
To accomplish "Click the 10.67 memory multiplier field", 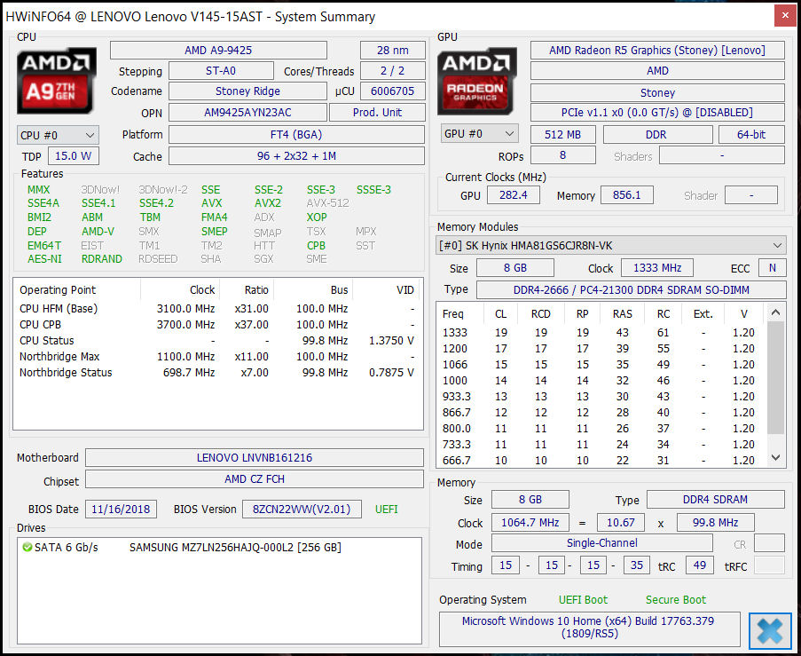I will [620, 523].
